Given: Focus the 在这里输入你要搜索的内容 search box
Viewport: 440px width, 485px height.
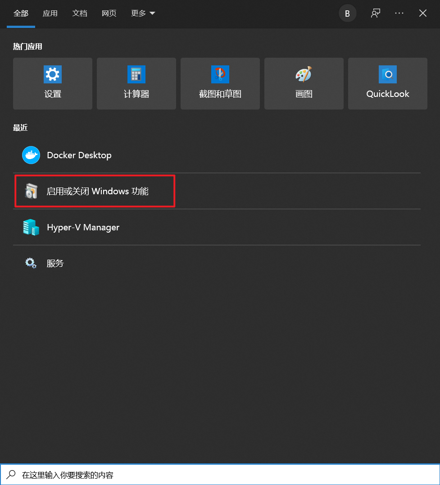Looking at the screenshot, I should [x=220, y=475].
